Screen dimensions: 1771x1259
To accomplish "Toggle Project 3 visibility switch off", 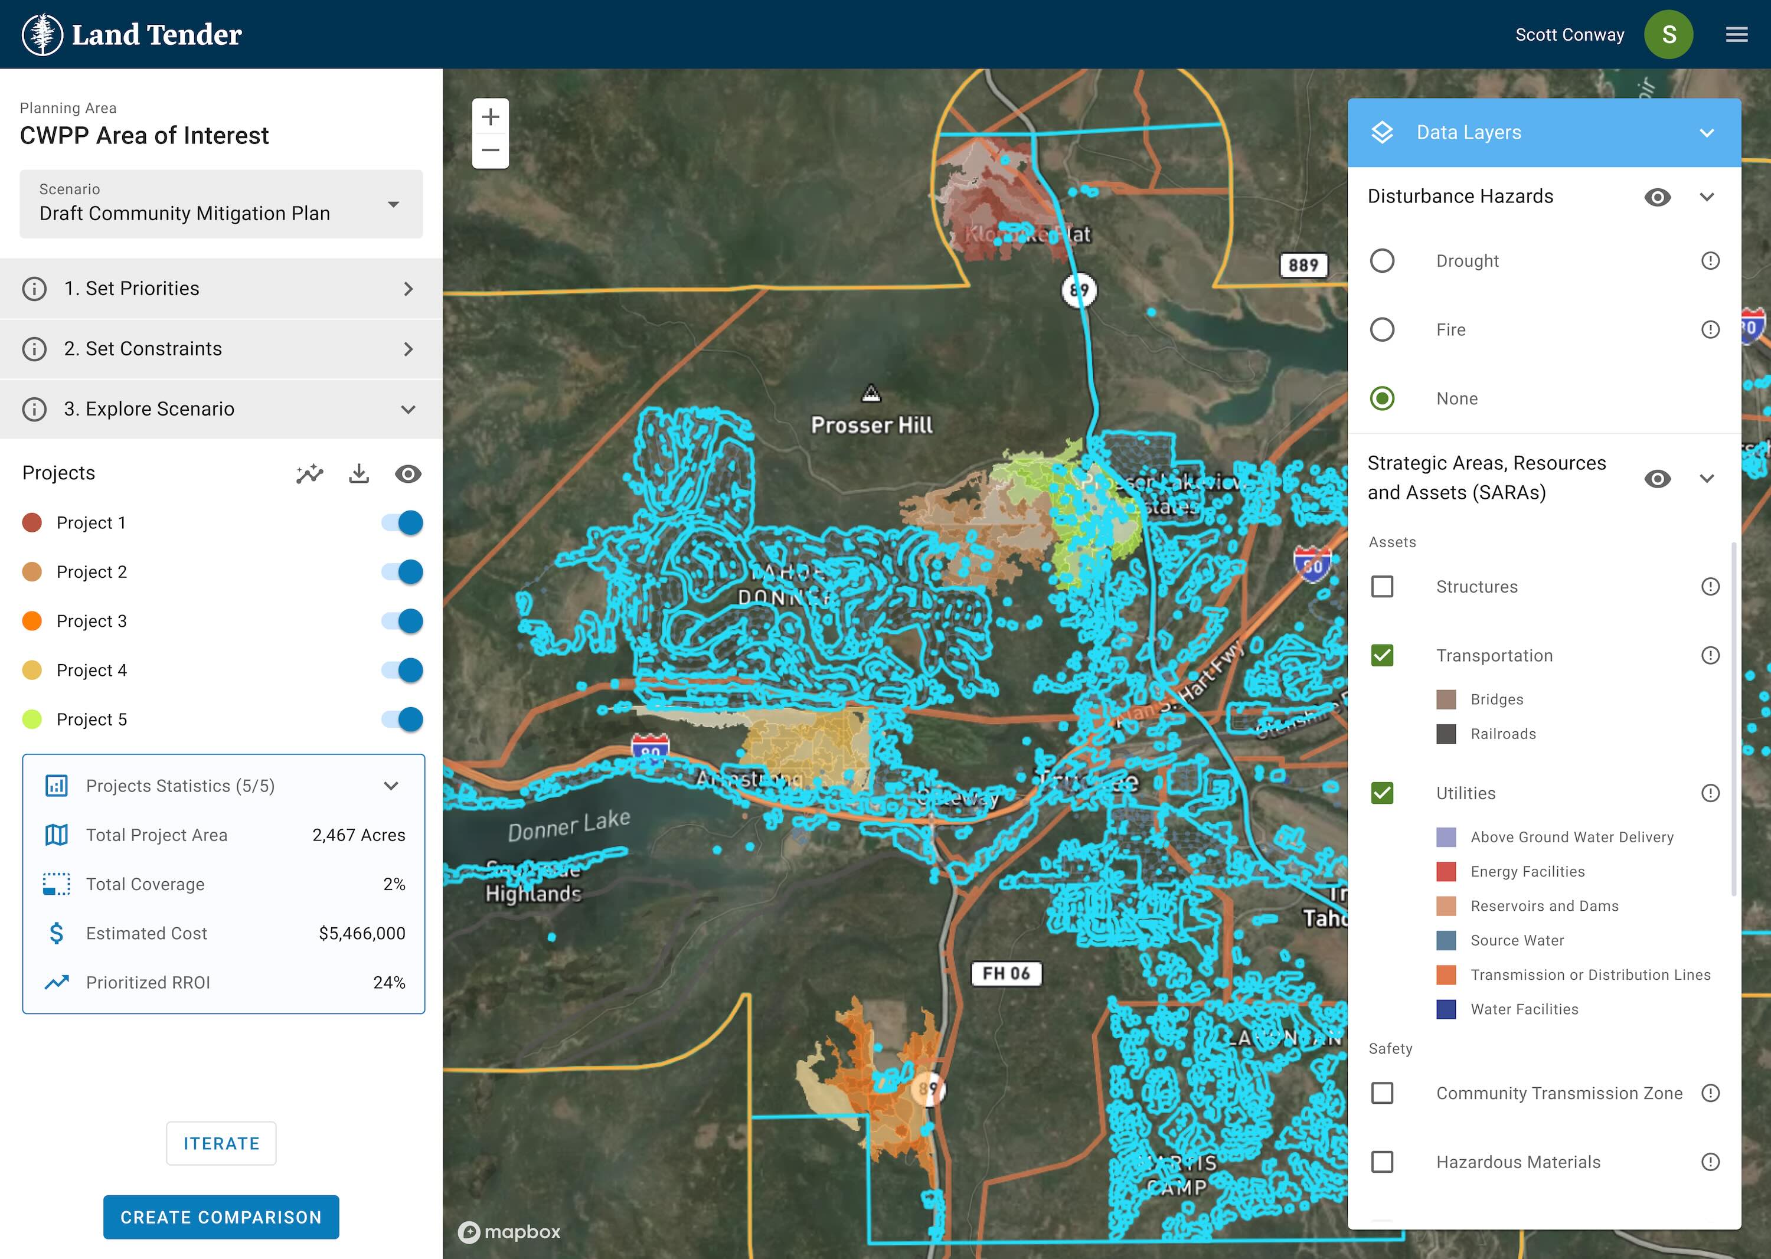I will tap(403, 621).
